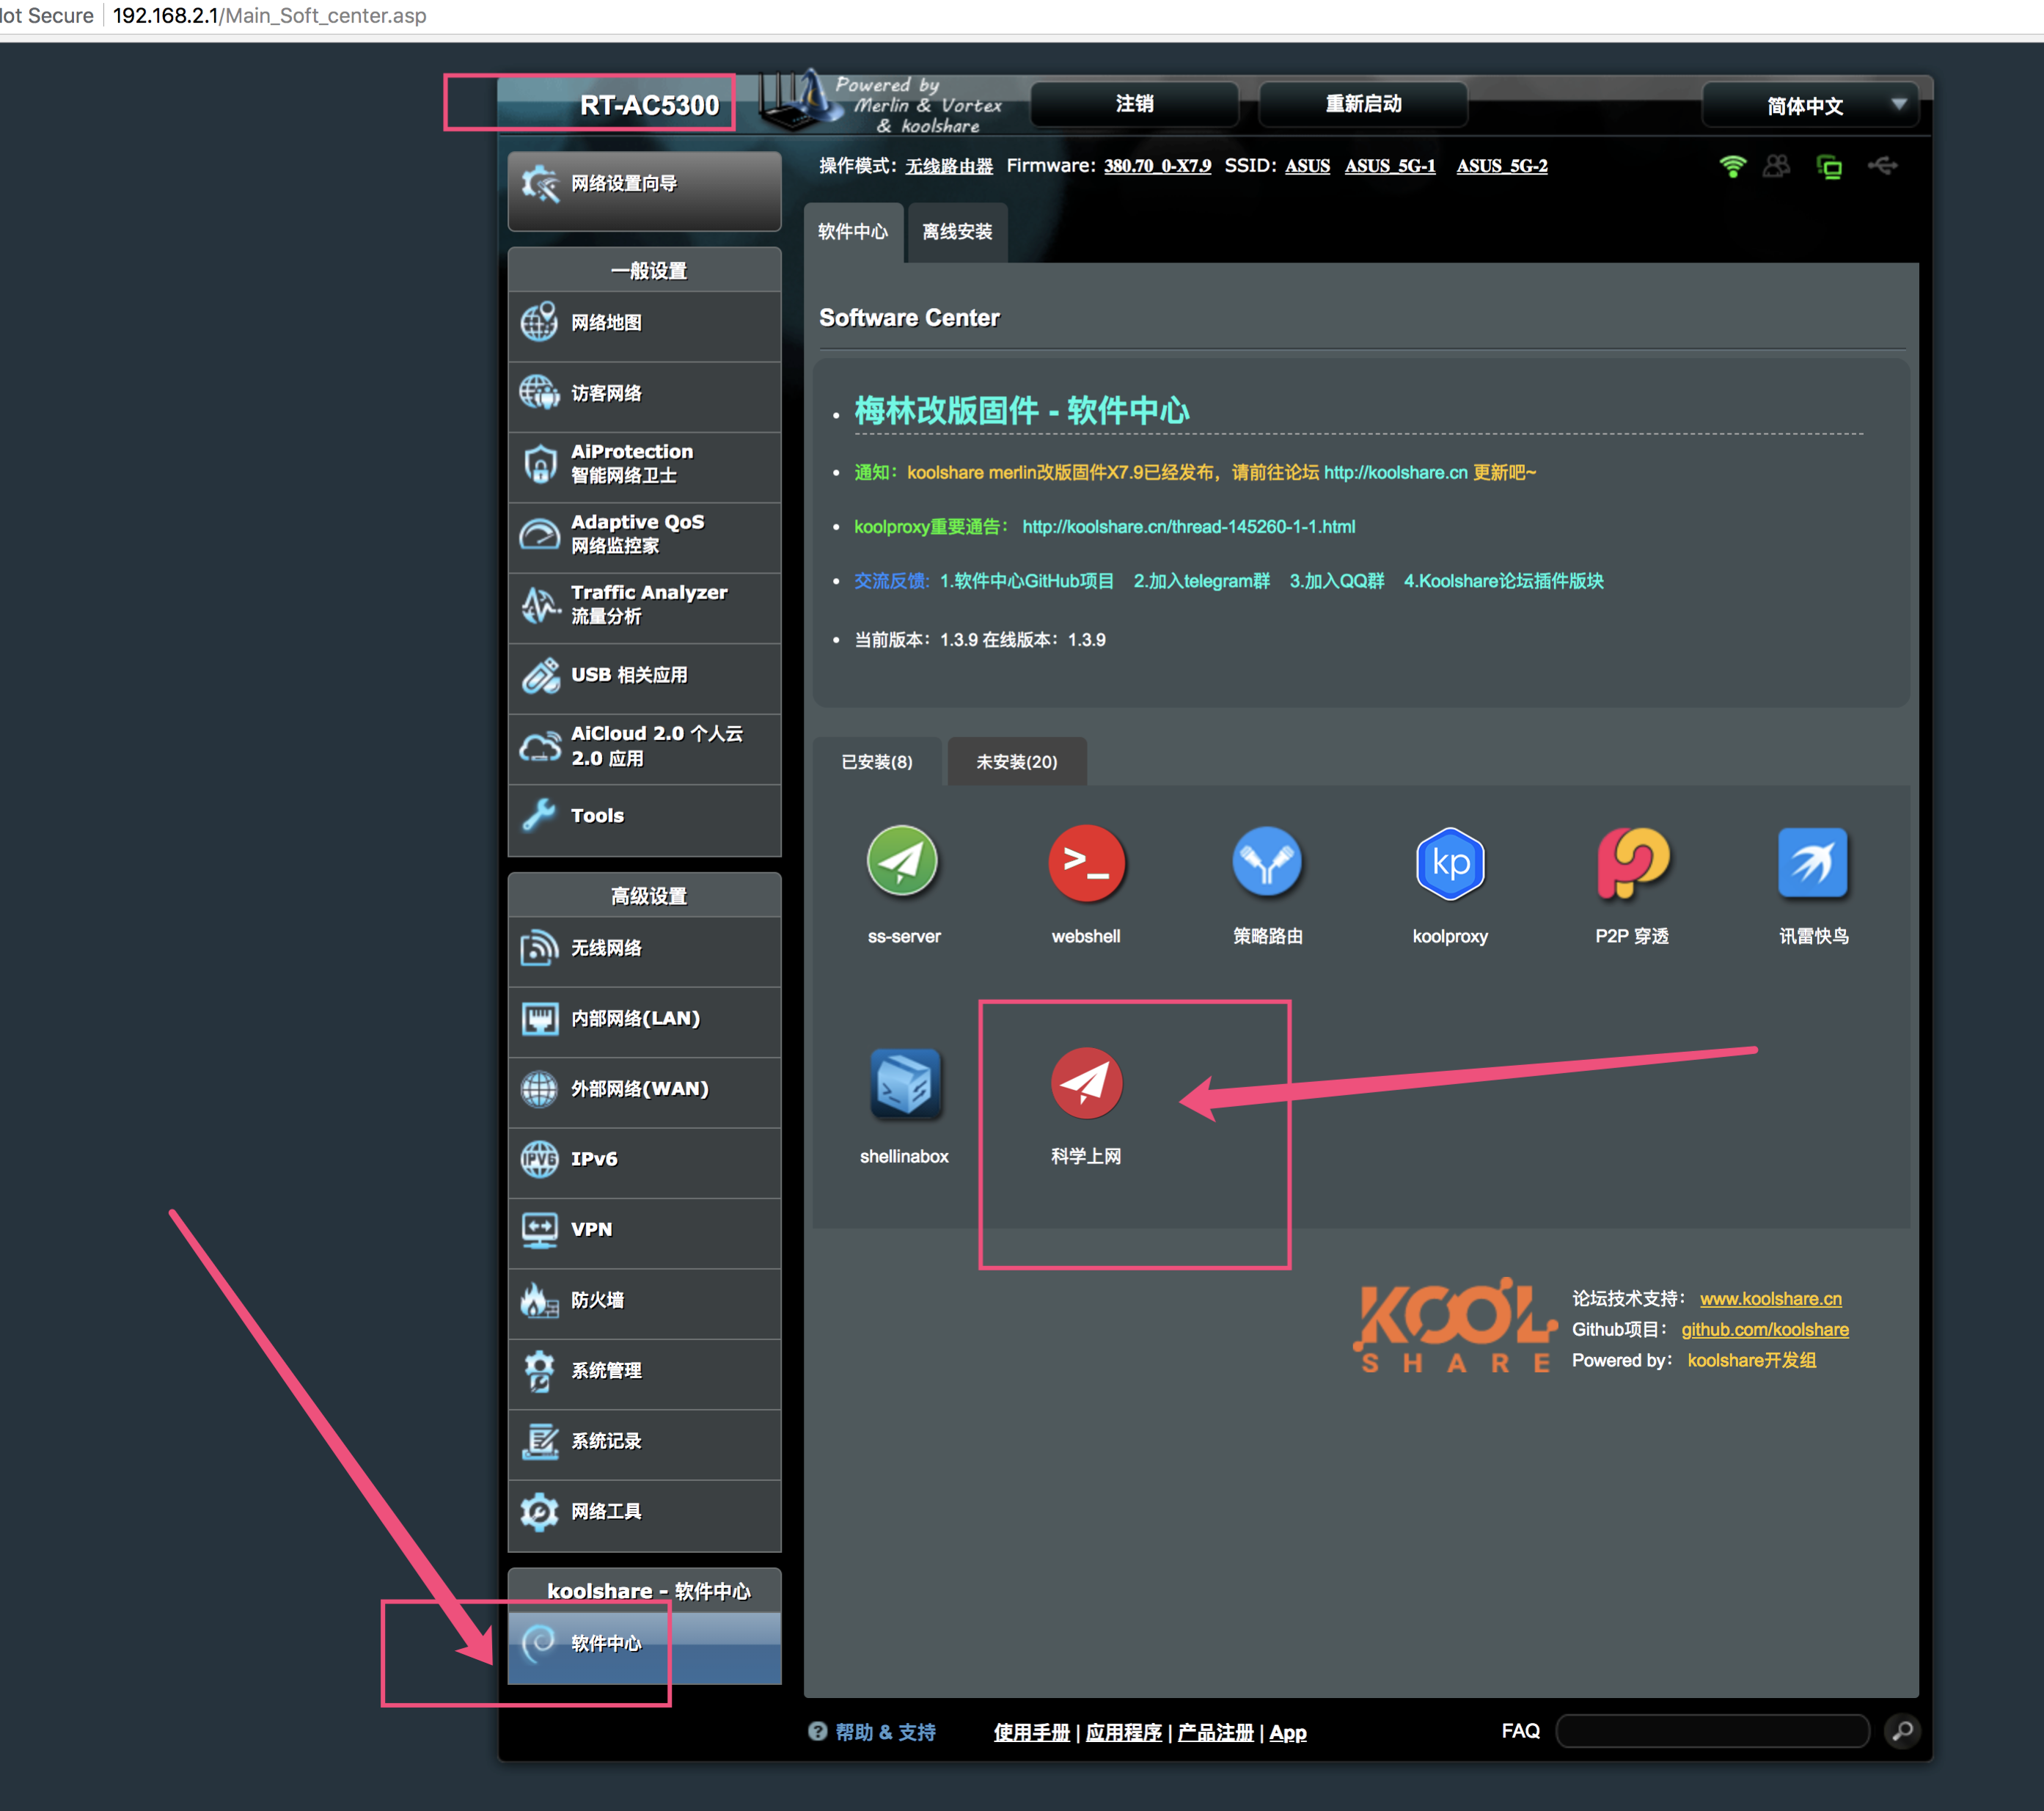Open the koolproxy thread-145260 link
This screenshot has width=2044, height=1811.
[1188, 527]
